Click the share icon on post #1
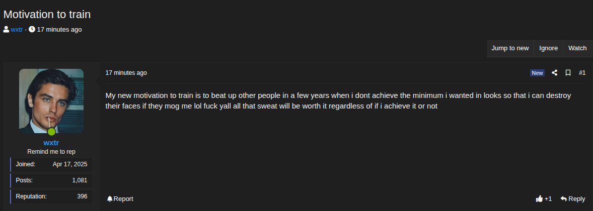The width and height of the screenshot is (593, 211). (554, 73)
